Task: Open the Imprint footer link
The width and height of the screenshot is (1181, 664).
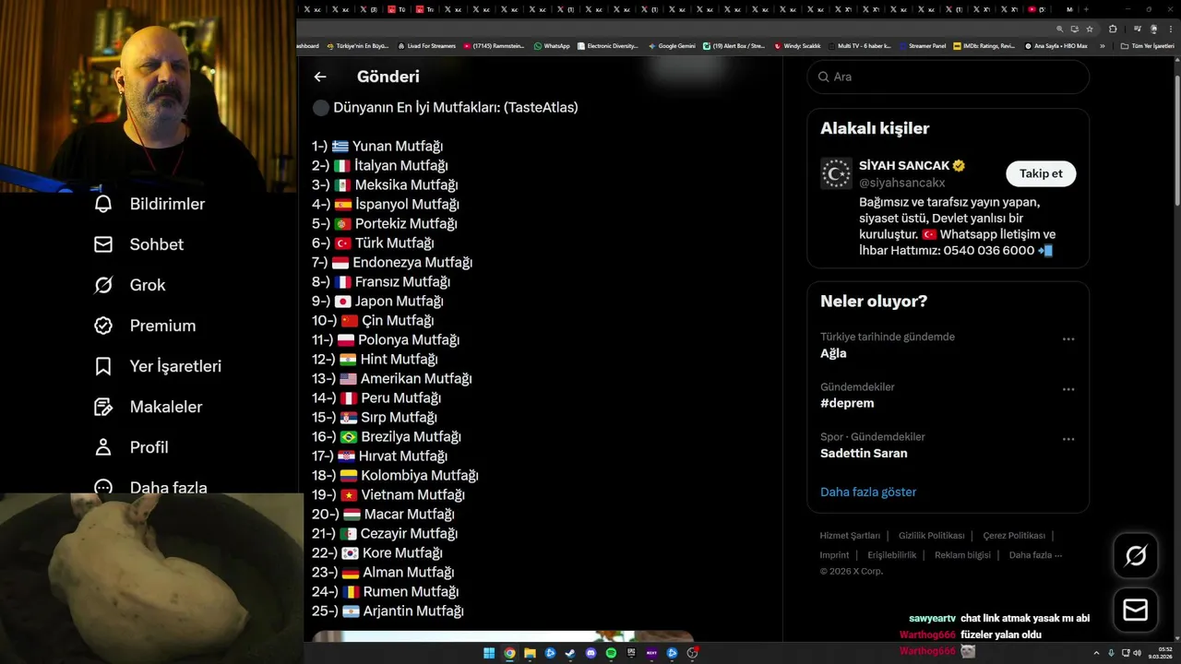Action: (x=834, y=555)
